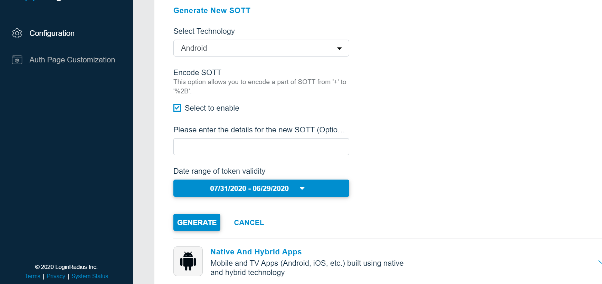Click CANCEL to abort SOTT generation

(x=249, y=222)
